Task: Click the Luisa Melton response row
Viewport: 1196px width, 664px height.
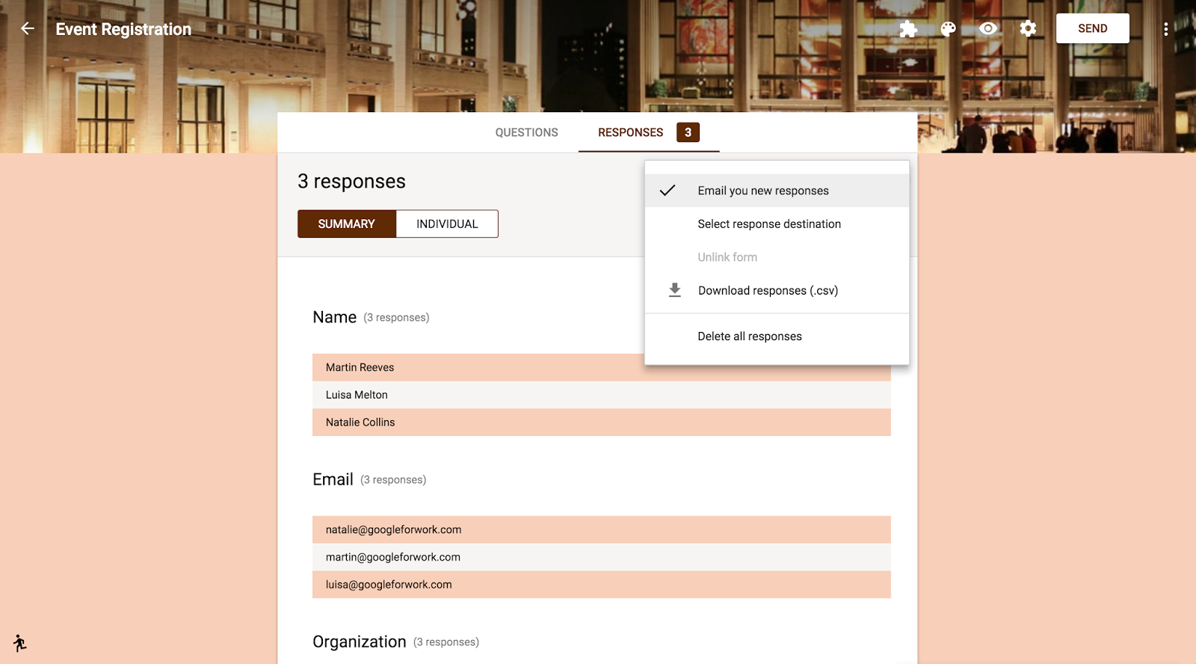Action: [602, 395]
